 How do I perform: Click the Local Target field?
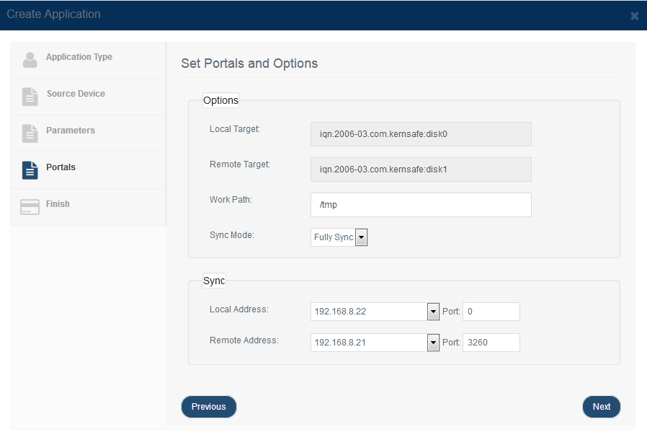[x=421, y=134]
